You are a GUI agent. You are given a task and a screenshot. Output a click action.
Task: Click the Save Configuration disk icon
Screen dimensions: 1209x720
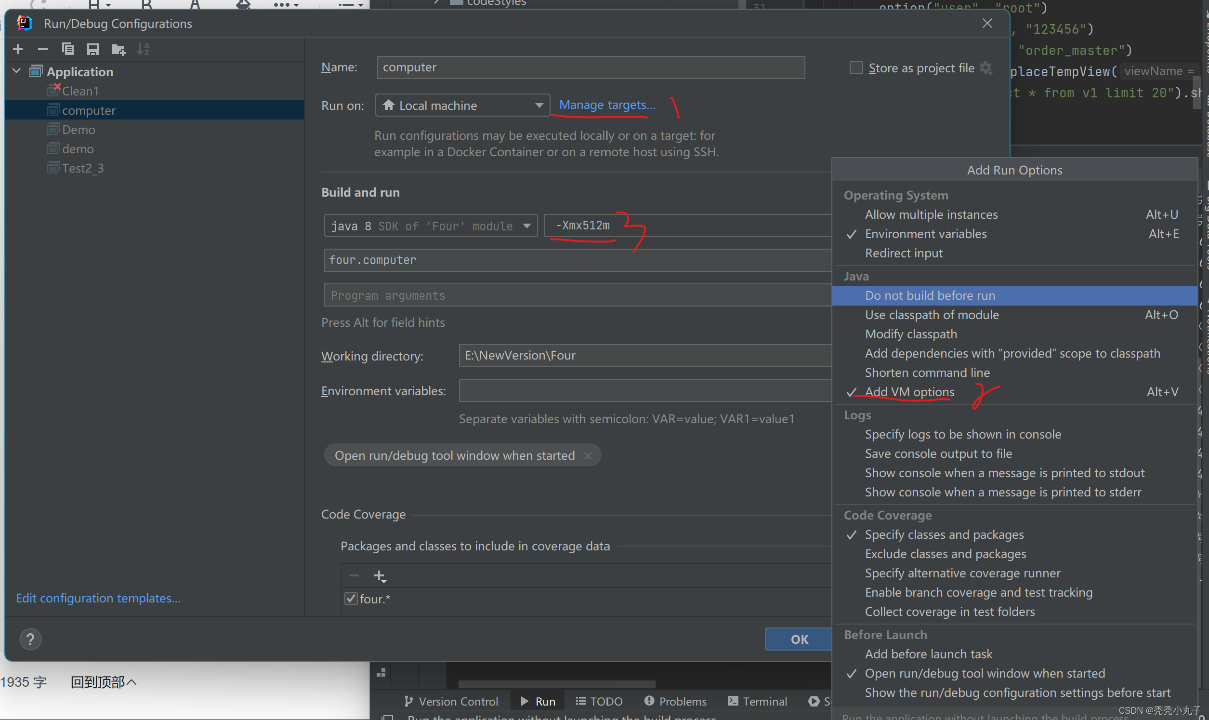point(92,49)
